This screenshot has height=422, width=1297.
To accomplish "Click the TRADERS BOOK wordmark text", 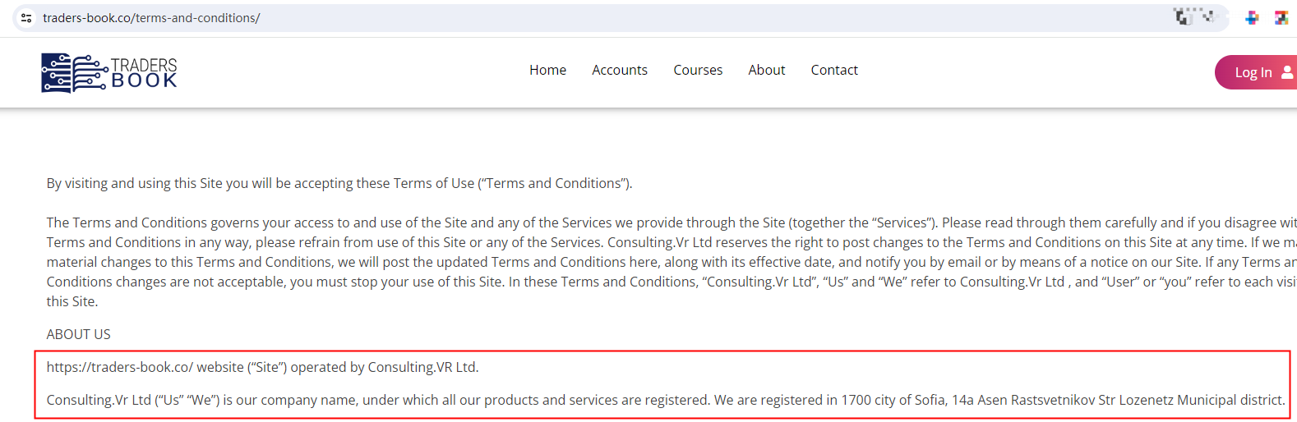I will tap(144, 73).
